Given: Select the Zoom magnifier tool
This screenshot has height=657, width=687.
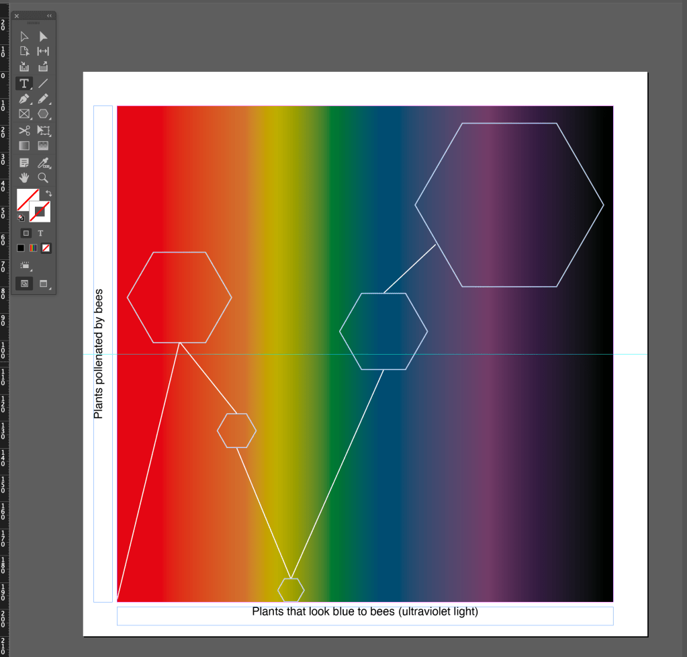Looking at the screenshot, I should (x=43, y=177).
